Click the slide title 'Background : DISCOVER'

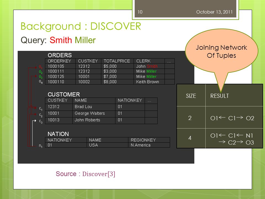coord(81,26)
